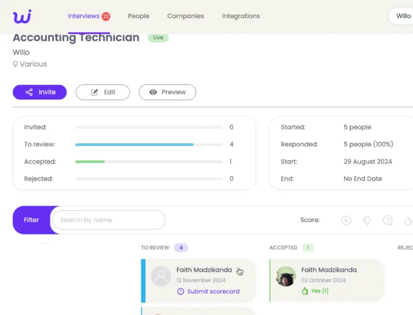Viewport: 413px width, 315px height.
Task: Toggle the thumbs-up score filter
Action: tap(408, 220)
